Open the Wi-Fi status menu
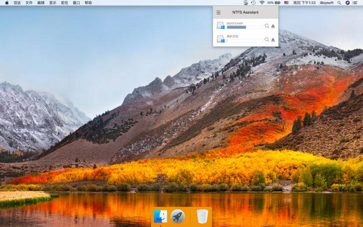363x227 pixels. 262,3
